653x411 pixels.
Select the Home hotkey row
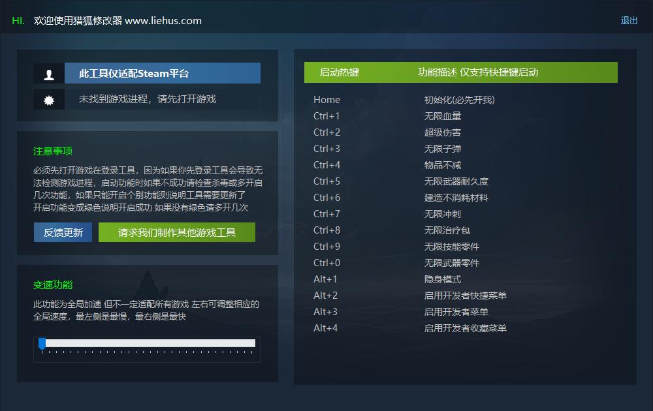click(326, 100)
